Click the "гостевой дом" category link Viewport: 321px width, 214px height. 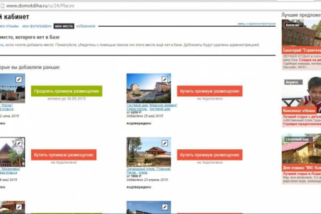[x=160, y=109]
